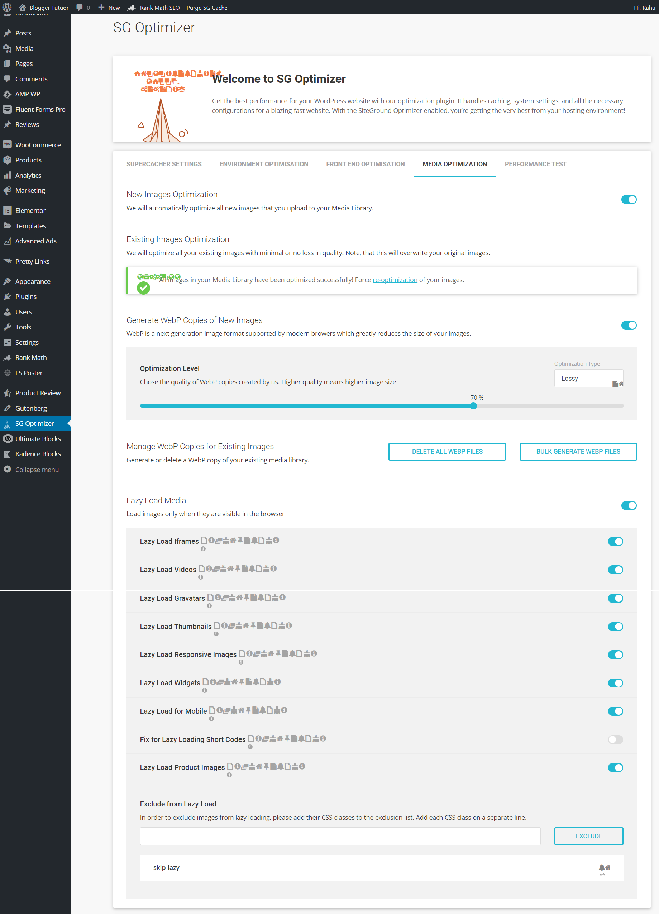Disable New Images Optimization toggle
This screenshot has height=914, width=659.
629,200
